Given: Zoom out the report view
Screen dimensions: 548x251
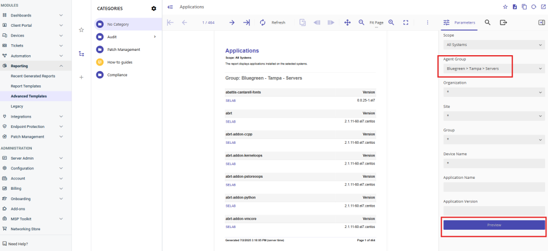Looking at the screenshot, I should click(361, 22).
